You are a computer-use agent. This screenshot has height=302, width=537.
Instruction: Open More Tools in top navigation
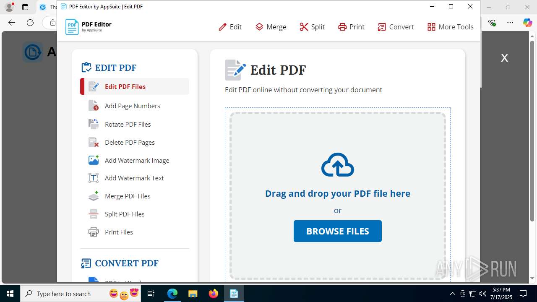(x=450, y=27)
